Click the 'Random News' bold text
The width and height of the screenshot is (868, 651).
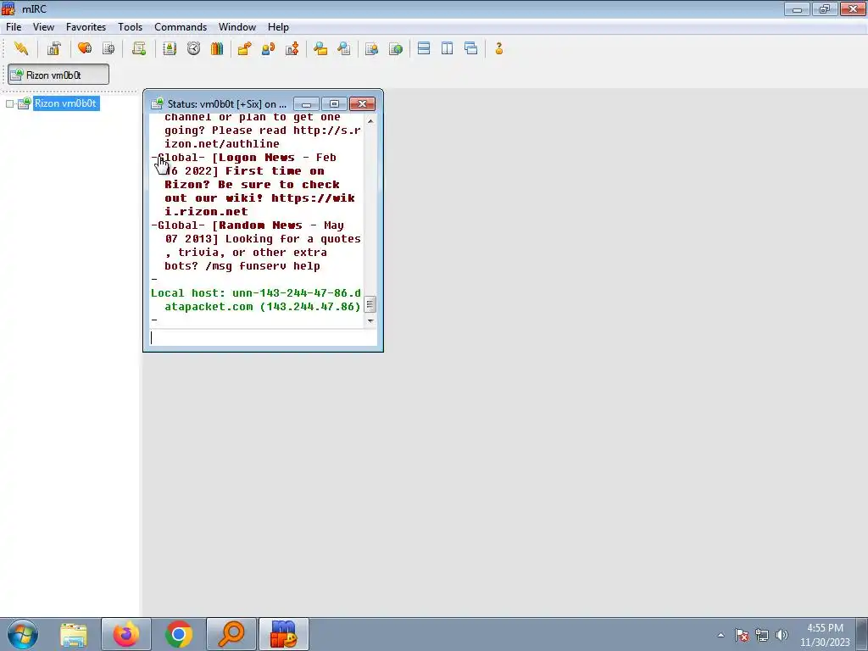pos(260,225)
